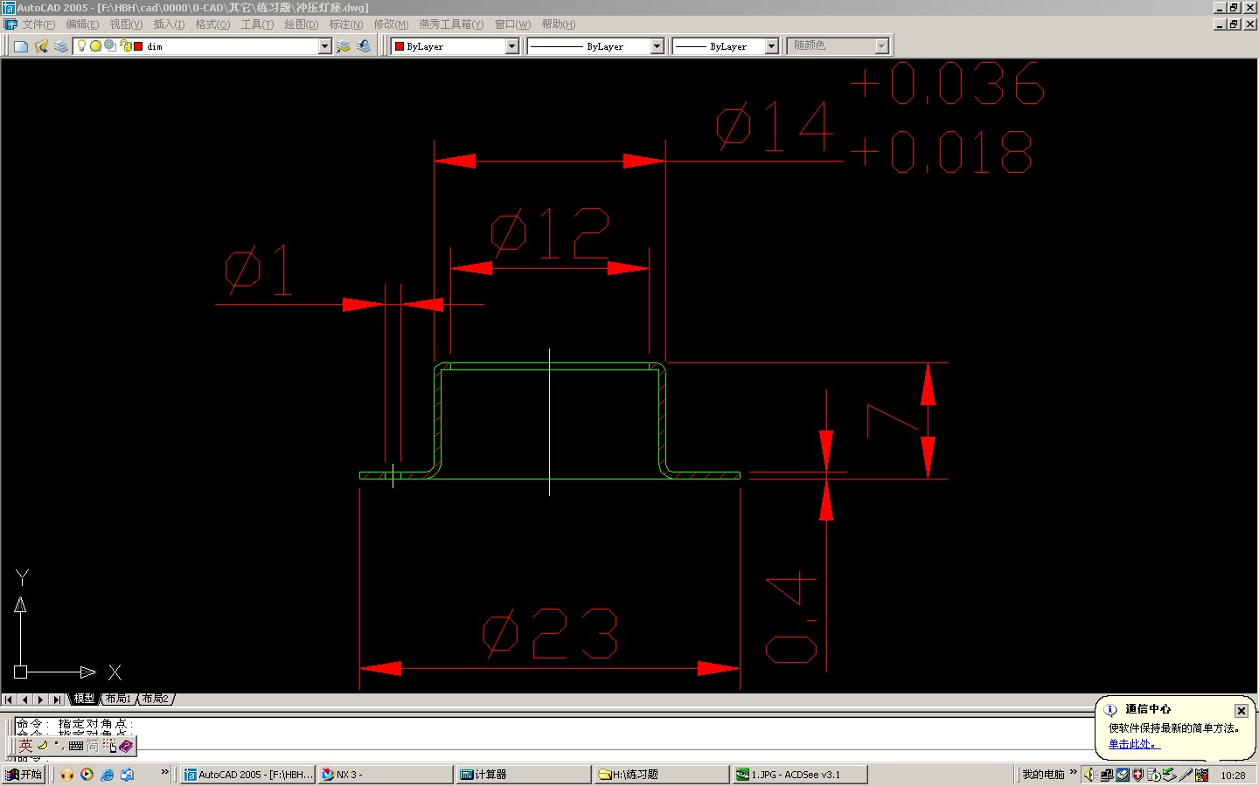The width and height of the screenshot is (1259, 786).
Task: Launch the headphones quick launch icon
Action: click(67, 775)
